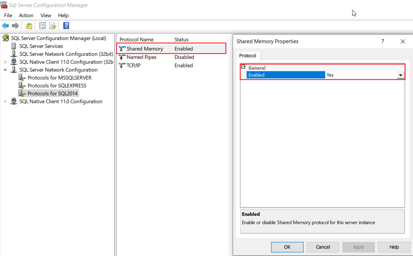Viewport: 413px width, 256px height.
Task: Select the Enabled property name cell
Action: click(286, 75)
